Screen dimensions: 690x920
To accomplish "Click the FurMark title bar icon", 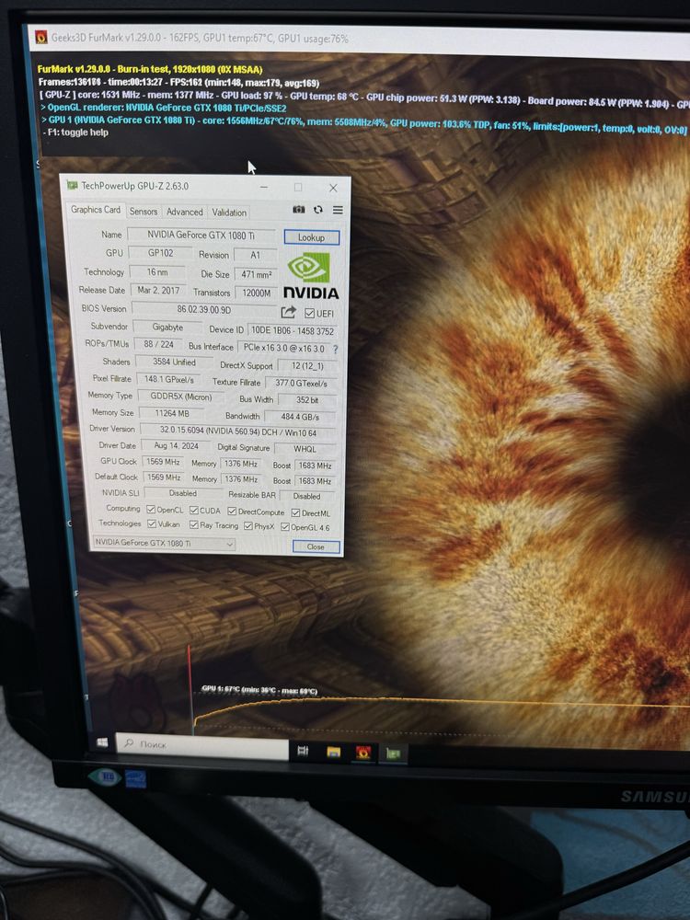I will coord(41,37).
